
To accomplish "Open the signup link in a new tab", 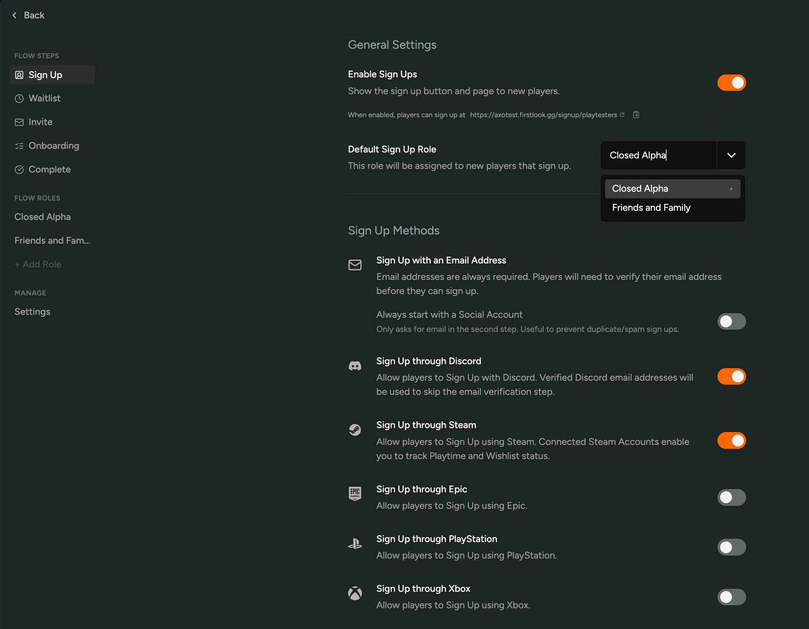I will (622, 115).
